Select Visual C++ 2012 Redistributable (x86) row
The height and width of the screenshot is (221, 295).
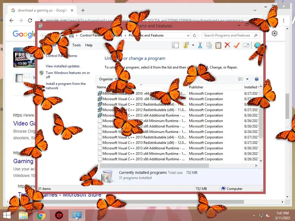[178, 110]
